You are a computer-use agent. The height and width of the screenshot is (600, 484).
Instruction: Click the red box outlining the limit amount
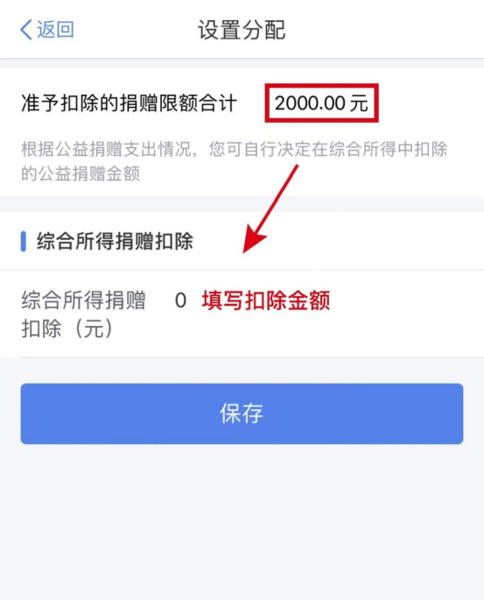pyautogui.click(x=321, y=103)
